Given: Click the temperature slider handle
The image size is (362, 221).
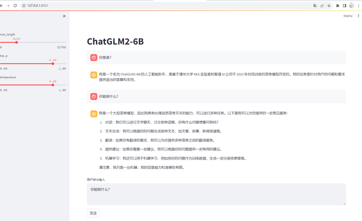Looking at the screenshot, I should (x=53, y=85).
